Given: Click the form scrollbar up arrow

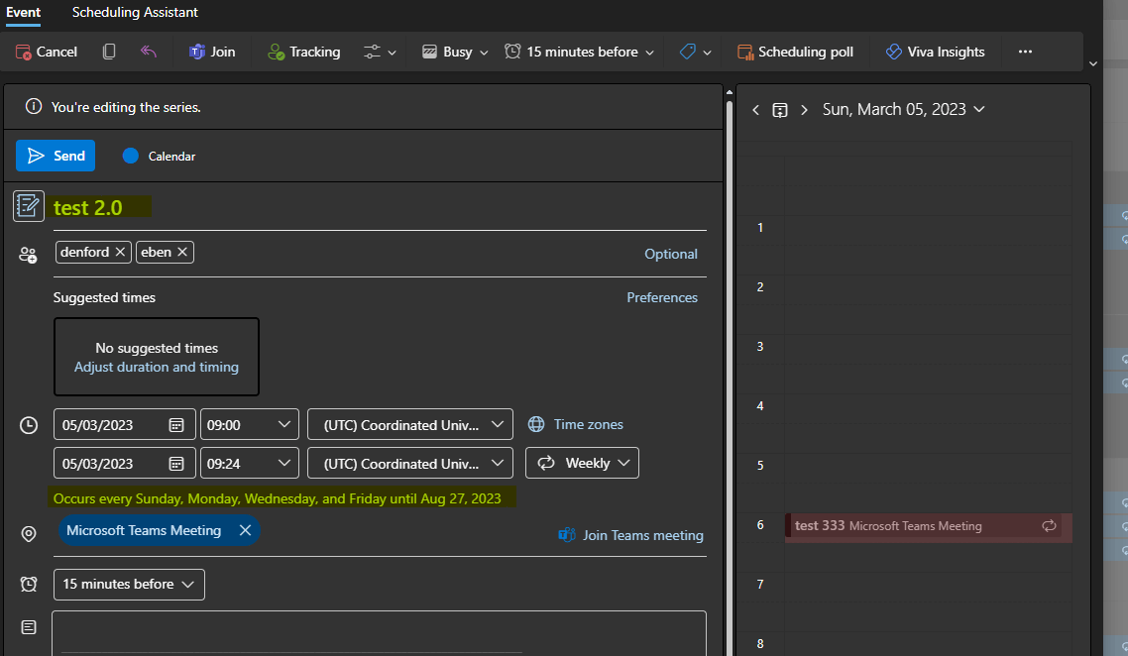Looking at the screenshot, I should pyautogui.click(x=730, y=92).
